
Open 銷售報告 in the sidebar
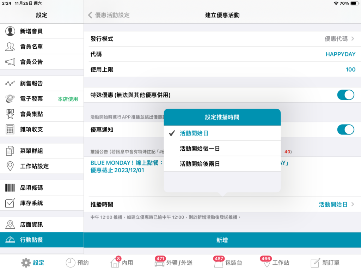pos(42,83)
